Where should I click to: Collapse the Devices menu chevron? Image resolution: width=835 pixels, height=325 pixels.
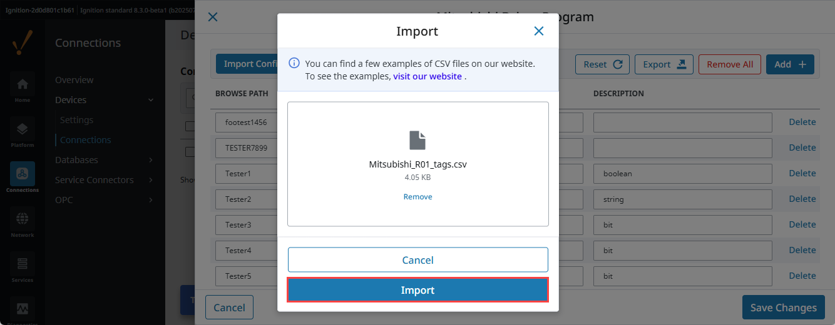pyautogui.click(x=151, y=100)
